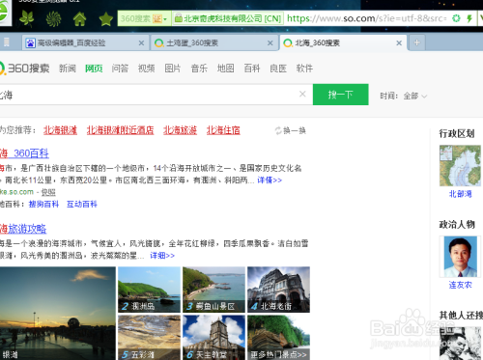The image size is (483, 360).
Task: Open the 天主教堂 photo thumbnail
Action: [213, 338]
